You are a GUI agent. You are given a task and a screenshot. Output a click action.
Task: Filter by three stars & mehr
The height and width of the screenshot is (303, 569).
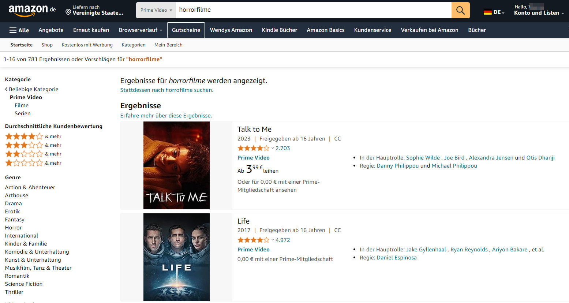[x=33, y=145]
